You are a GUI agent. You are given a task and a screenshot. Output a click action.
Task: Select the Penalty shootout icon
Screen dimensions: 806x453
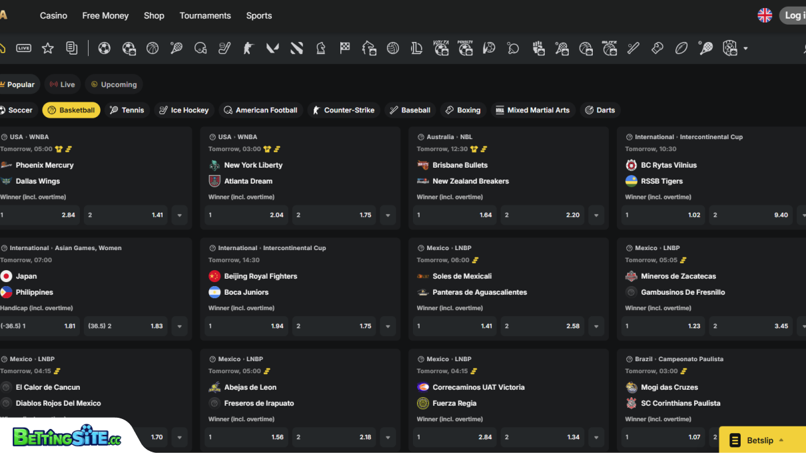(465, 48)
